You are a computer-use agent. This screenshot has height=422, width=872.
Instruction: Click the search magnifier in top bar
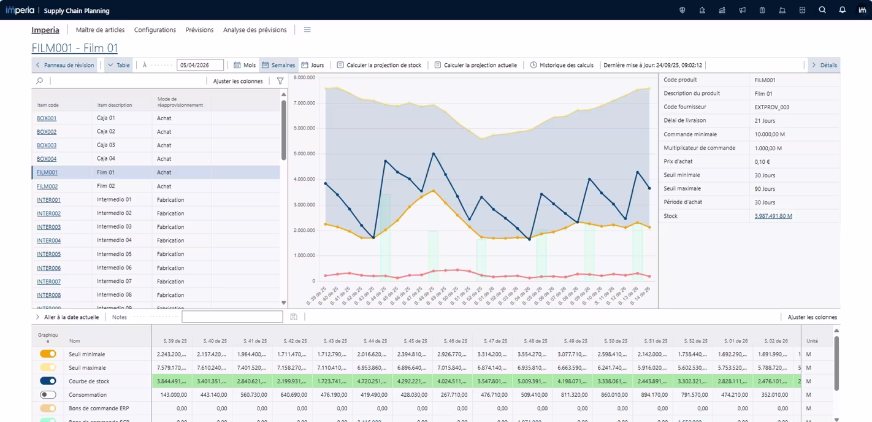coord(822,10)
